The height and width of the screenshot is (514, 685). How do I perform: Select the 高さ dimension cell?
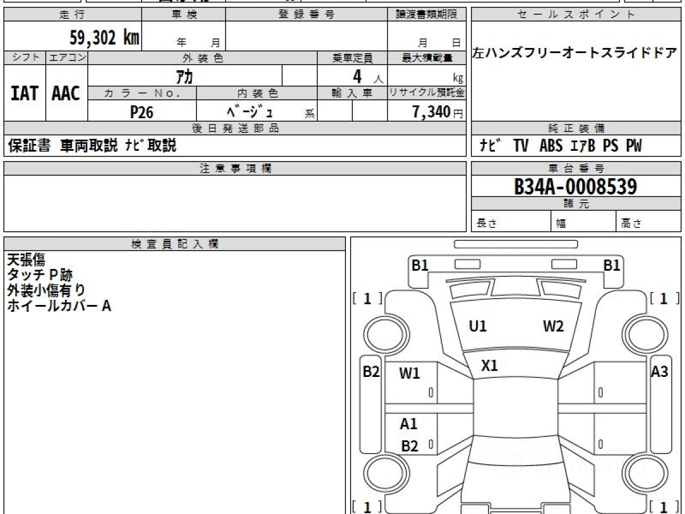(x=648, y=222)
